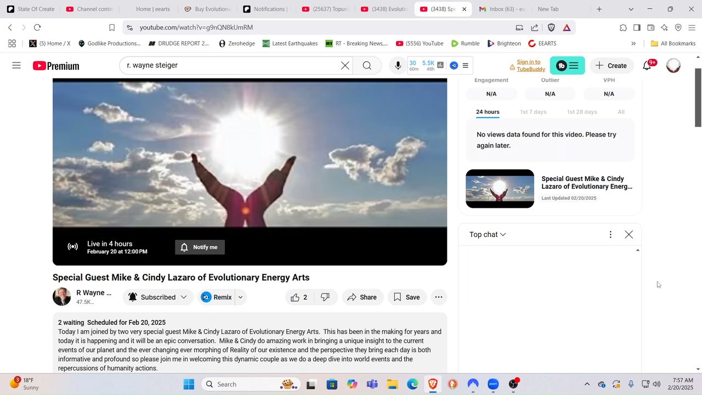Select the voice search microphone icon
The image size is (702, 395).
[398, 65]
